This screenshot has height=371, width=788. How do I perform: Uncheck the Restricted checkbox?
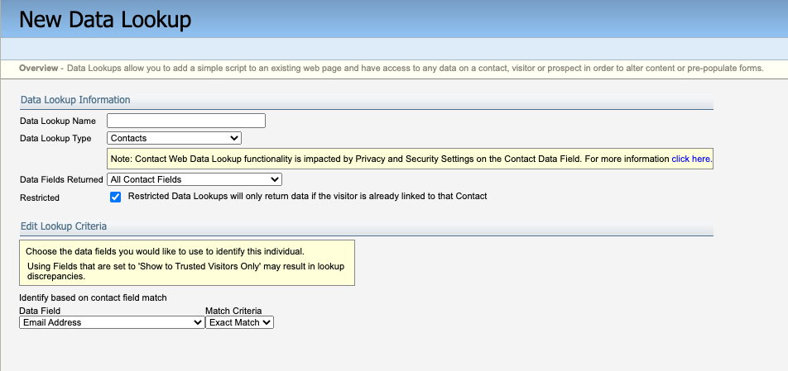pos(116,197)
